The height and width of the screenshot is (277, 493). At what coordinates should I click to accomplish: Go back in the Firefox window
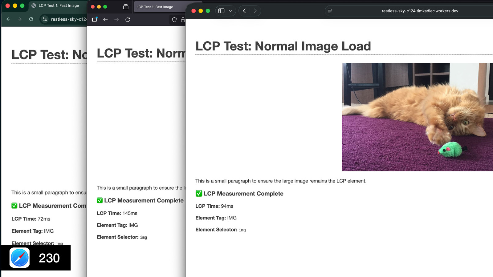pyautogui.click(x=105, y=20)
